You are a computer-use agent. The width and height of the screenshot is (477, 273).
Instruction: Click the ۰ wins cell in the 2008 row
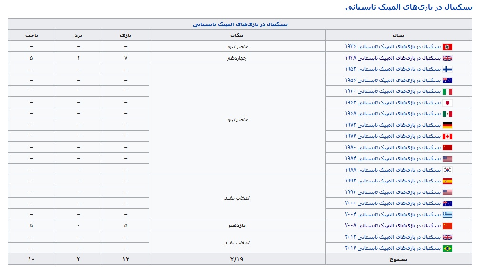click(x=79, y=225)
